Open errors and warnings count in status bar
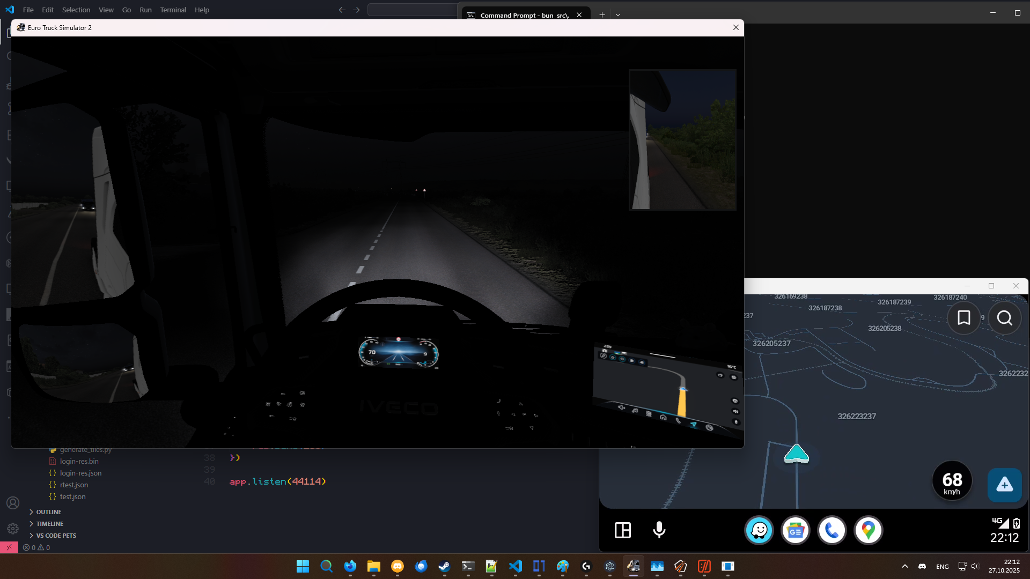Viewport: 1030px width, 579px height. [x=36, y=547]
